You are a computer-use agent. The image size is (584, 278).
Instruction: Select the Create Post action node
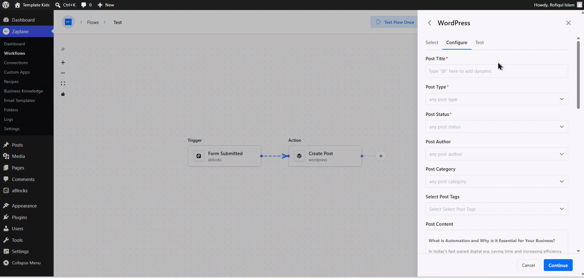click(x=325, y=156)
